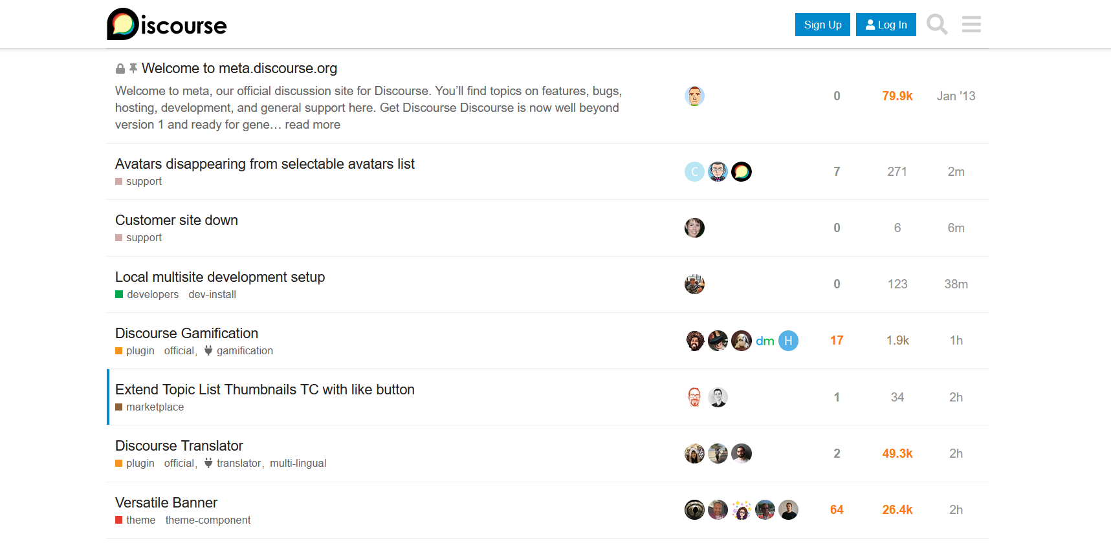Select the 'developers' category tag
The image size is (1111, 545).
[x=147, y=295]
